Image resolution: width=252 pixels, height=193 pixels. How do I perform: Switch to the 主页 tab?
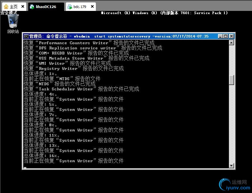tap(14, 7)
